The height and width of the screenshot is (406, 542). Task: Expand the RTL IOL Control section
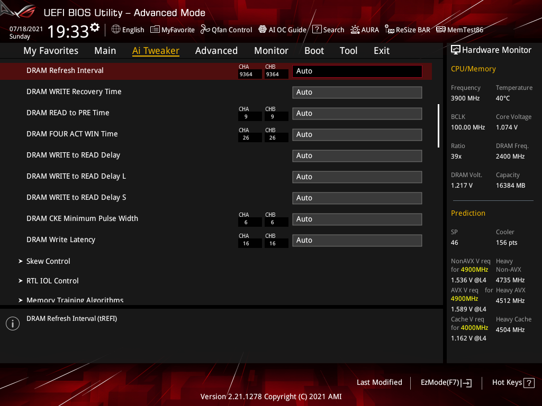pos(52,281)
